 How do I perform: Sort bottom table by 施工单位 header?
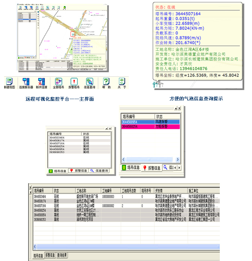(204, 191)
